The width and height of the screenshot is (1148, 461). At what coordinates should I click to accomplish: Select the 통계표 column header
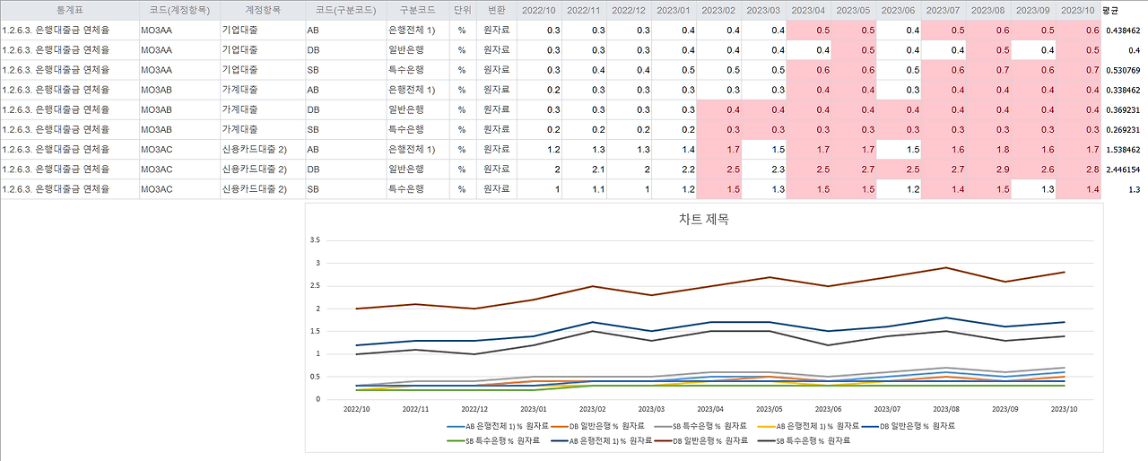point(69,9)
